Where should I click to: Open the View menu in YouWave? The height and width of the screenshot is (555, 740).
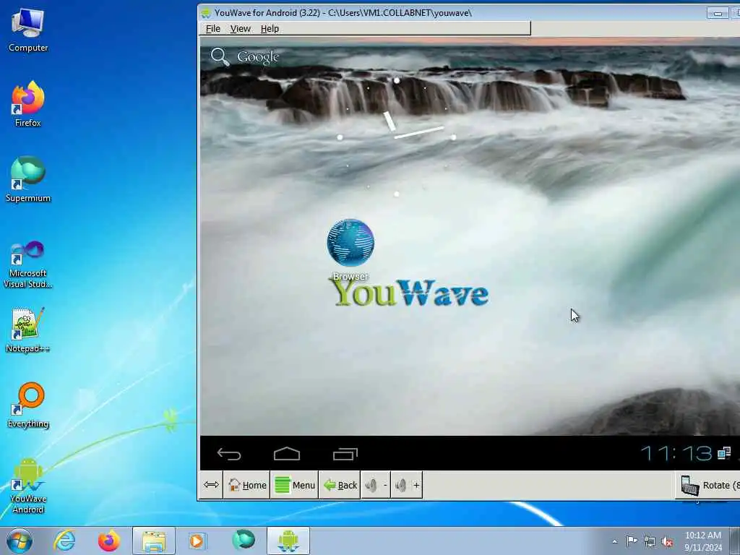click(240, 29)
